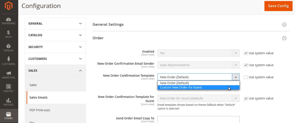Open the Stores storefront icon menu
295x123 pixels.
pyautogui.click(x=9, y=115)
